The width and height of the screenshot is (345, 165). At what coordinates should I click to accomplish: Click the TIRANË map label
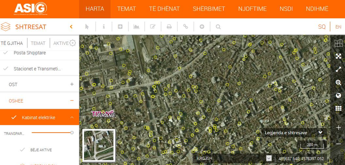coord(104,114)
